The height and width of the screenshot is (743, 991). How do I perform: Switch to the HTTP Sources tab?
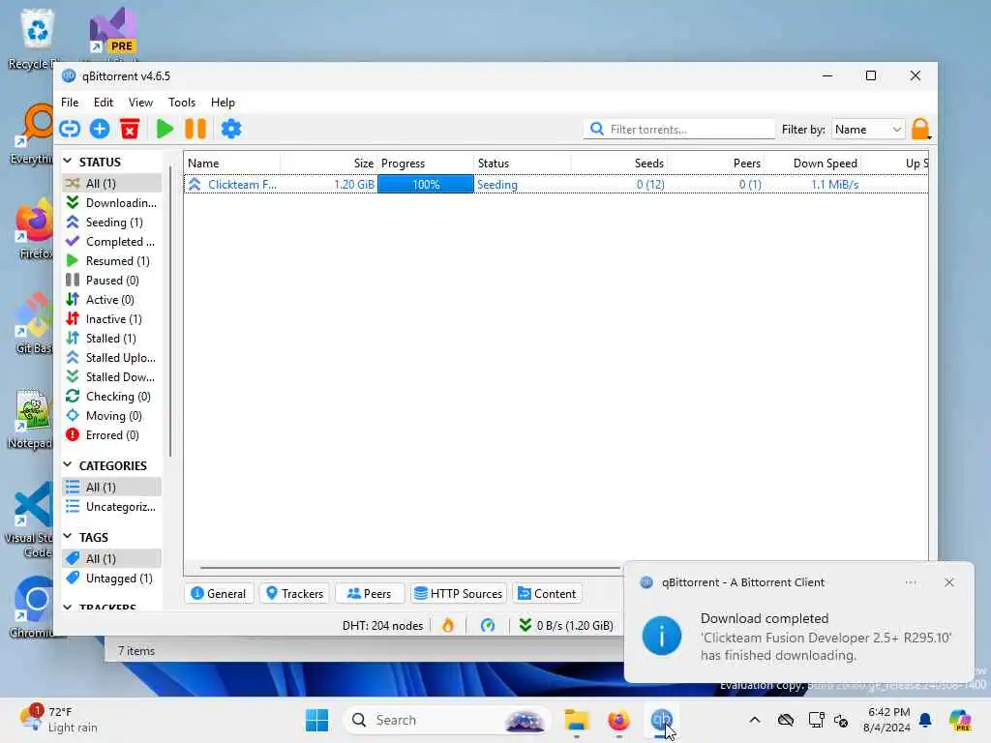tap(458, 594)
